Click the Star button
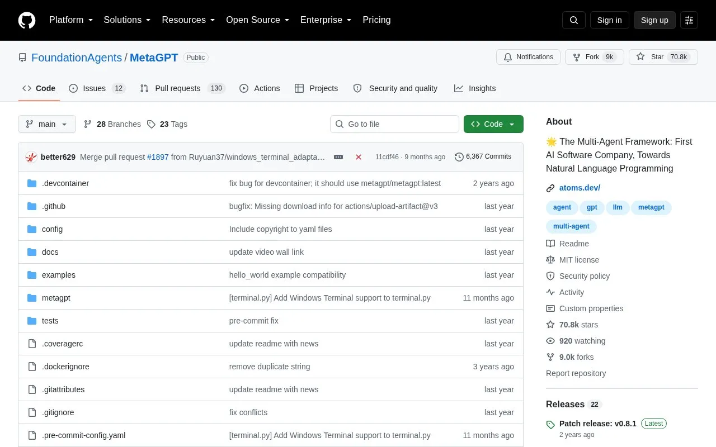716x447 pixels. pyautogui.click(x=663, y=57)
